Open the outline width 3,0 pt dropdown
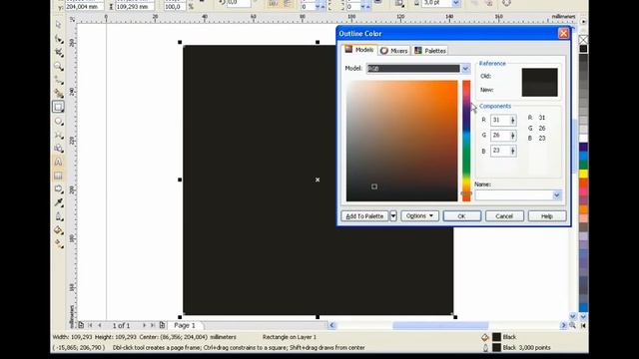The height and width of the screenshot is (359, 639). 456,3
